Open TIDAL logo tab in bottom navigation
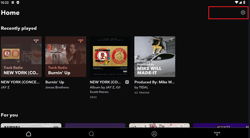 click(217, 134)
